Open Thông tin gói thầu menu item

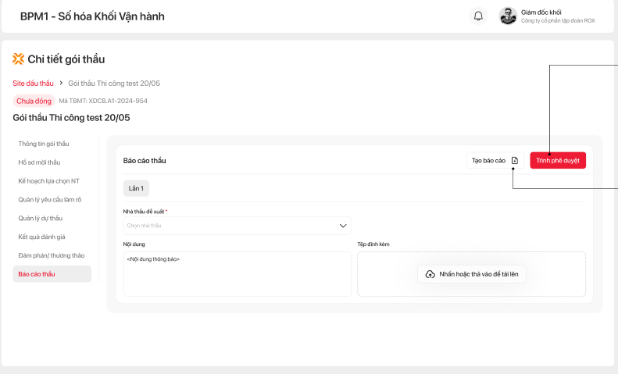[44, 144]
